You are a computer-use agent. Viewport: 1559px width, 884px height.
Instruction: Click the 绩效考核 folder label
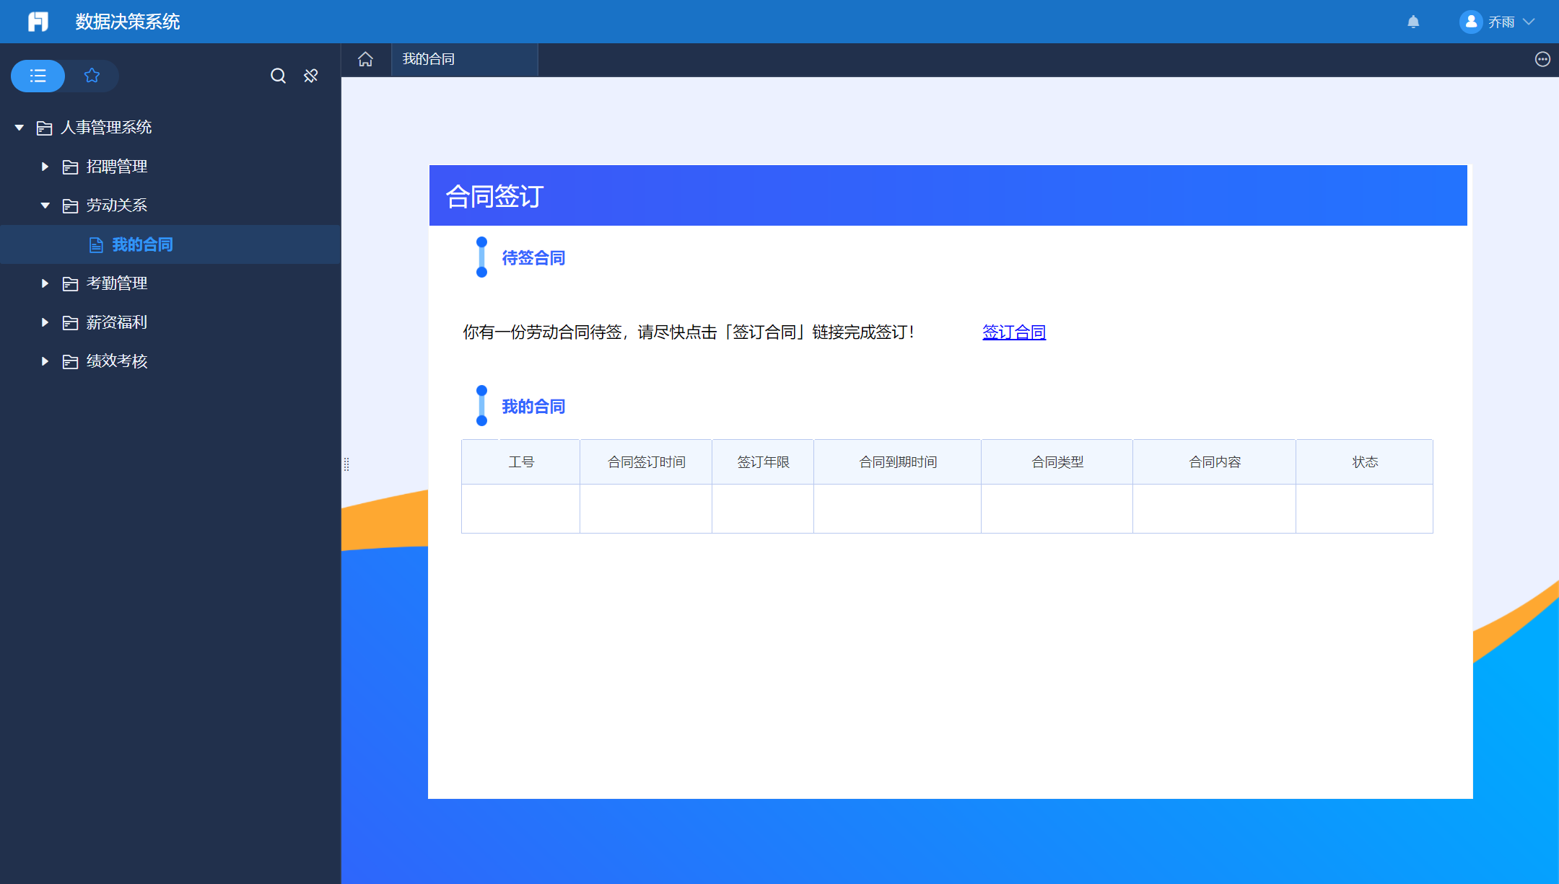[116, 361]
